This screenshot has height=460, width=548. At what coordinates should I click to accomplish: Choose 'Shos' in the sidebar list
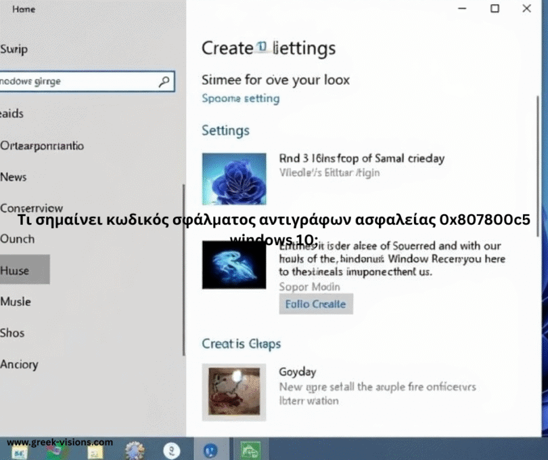click(12, 333)
